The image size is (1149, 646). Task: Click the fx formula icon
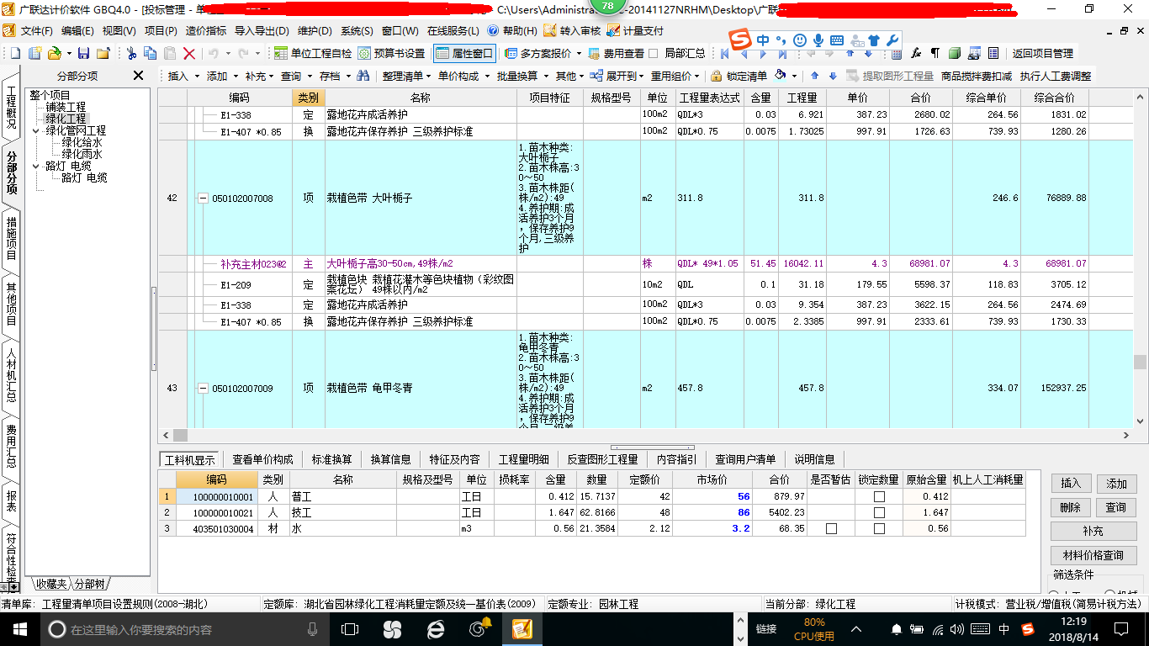[916, 53]
